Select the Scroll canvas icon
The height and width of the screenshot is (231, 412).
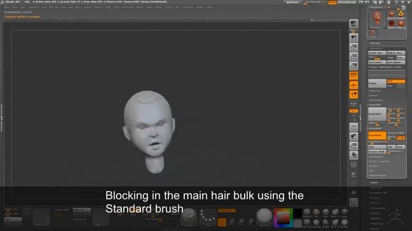click(353, 37)
